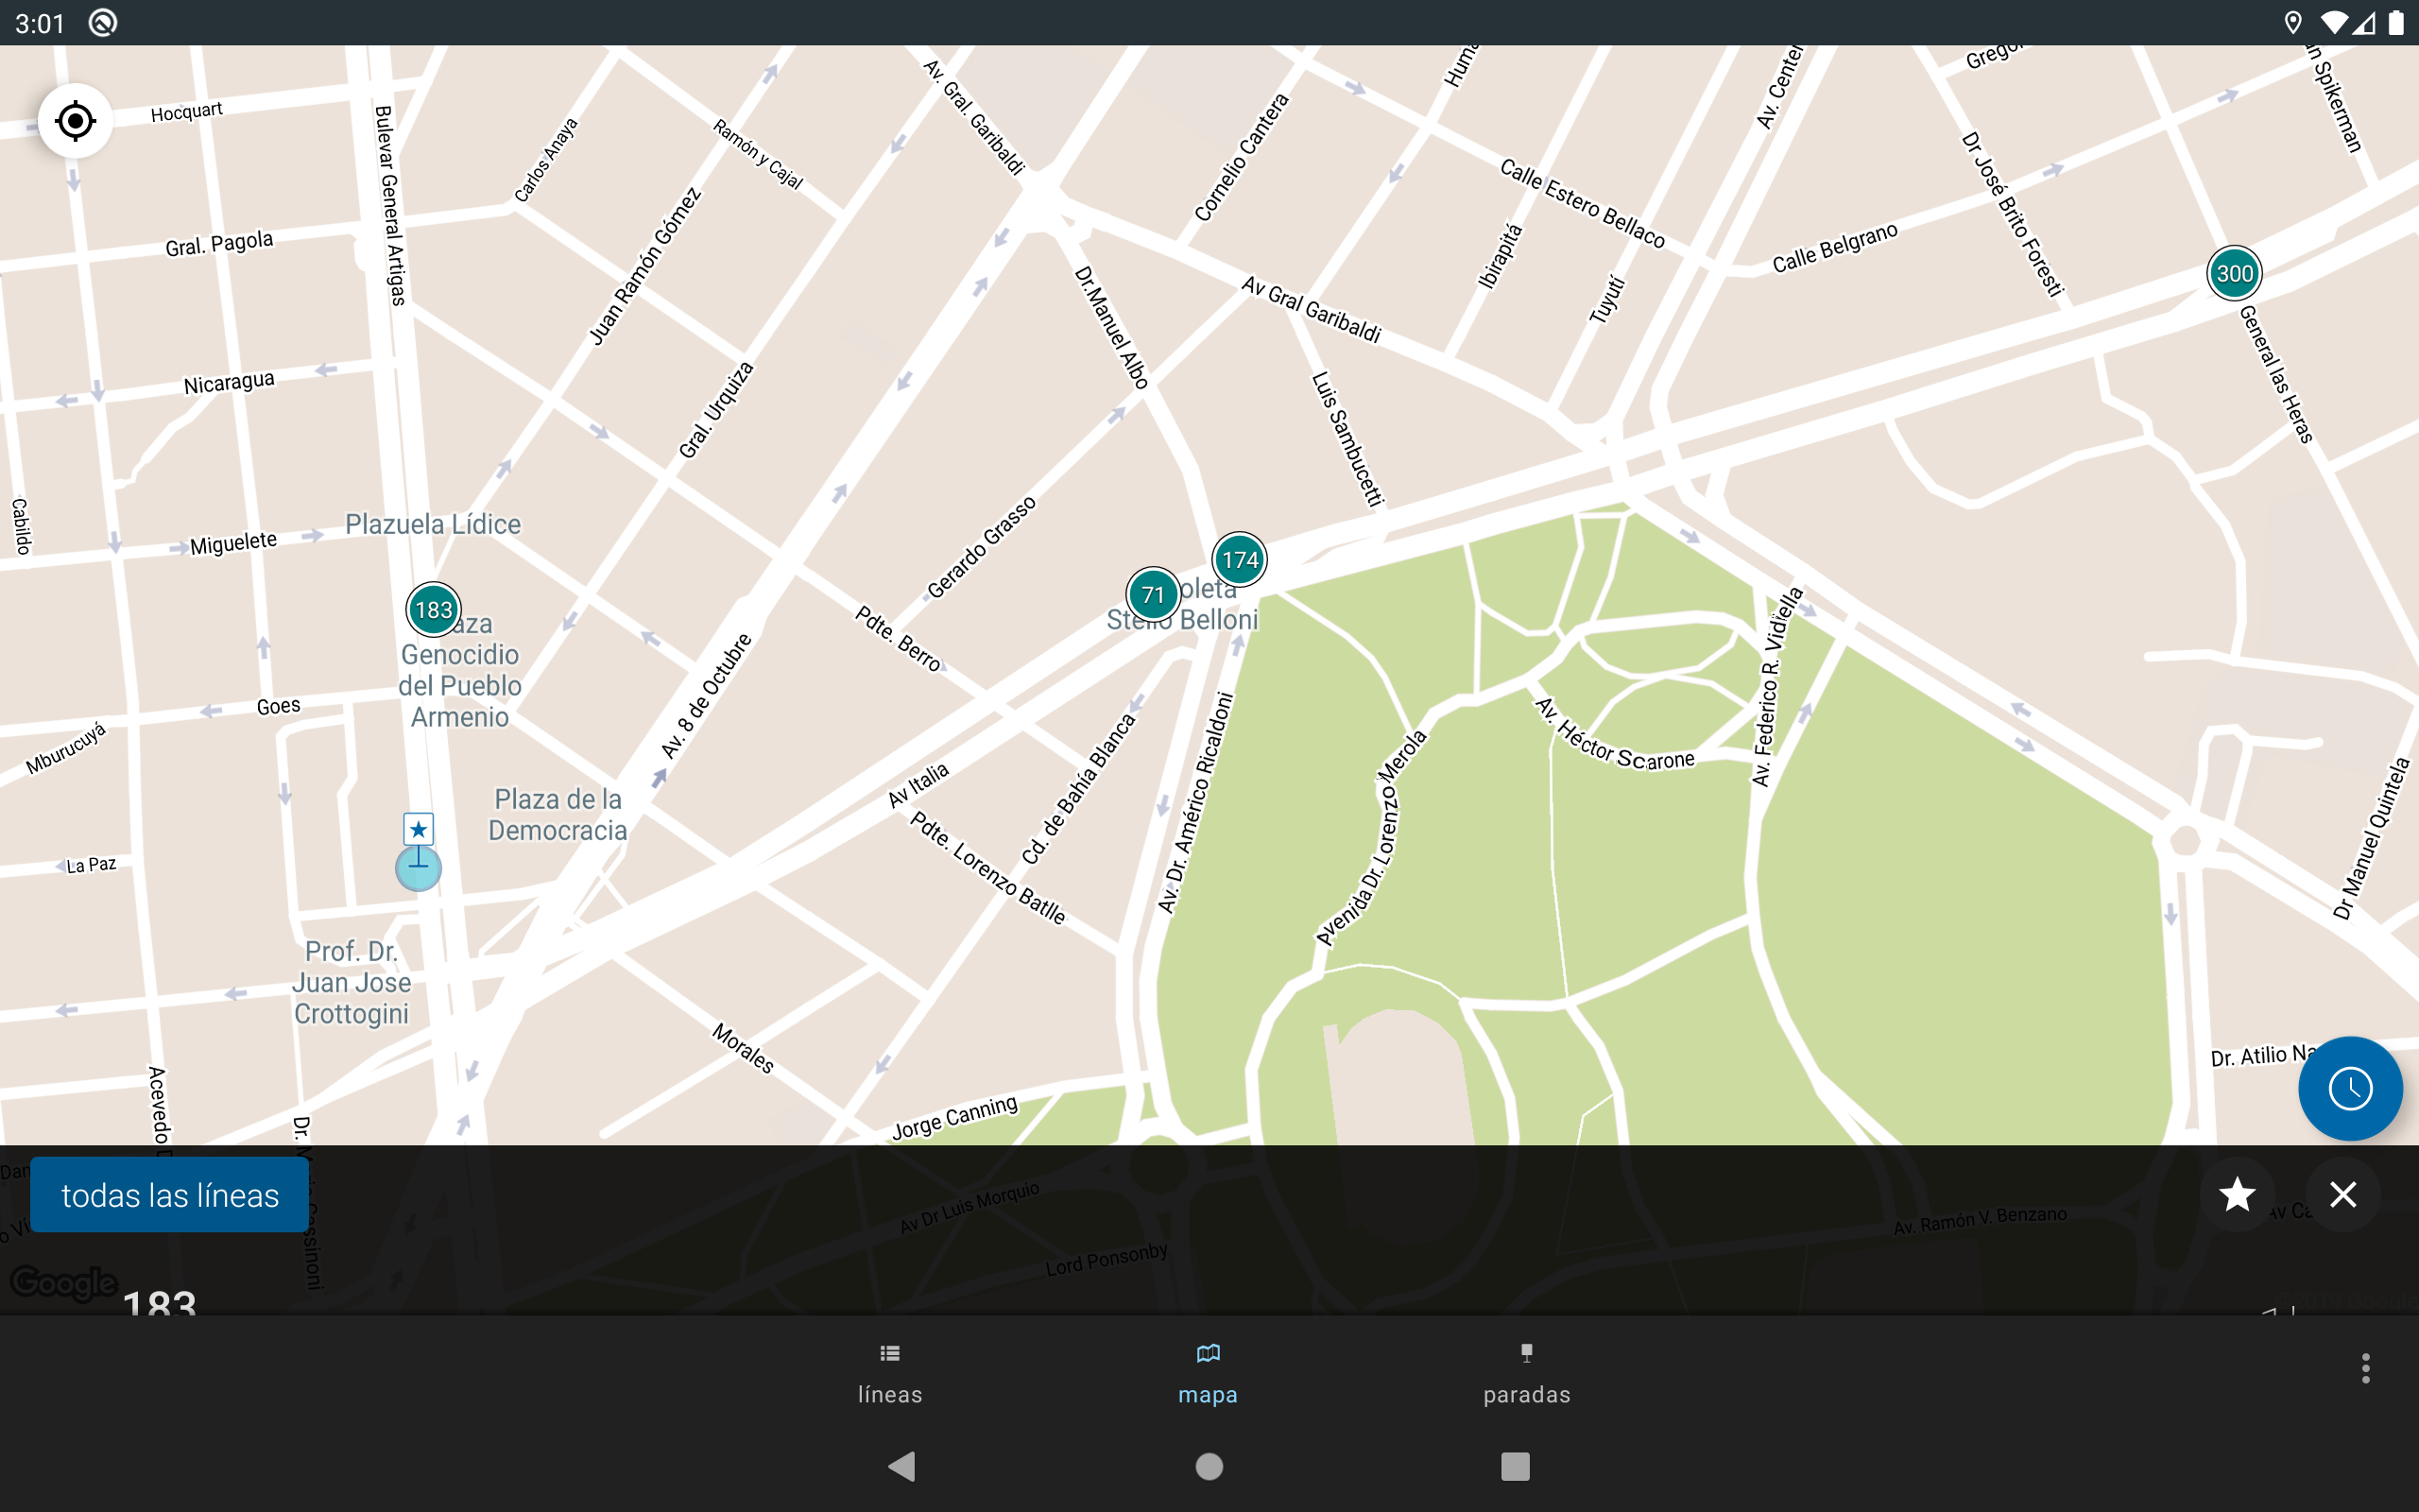This screenshot has height=1512, width=2419.
Task: Tap the Nicaragua street label
Action: 229,383
